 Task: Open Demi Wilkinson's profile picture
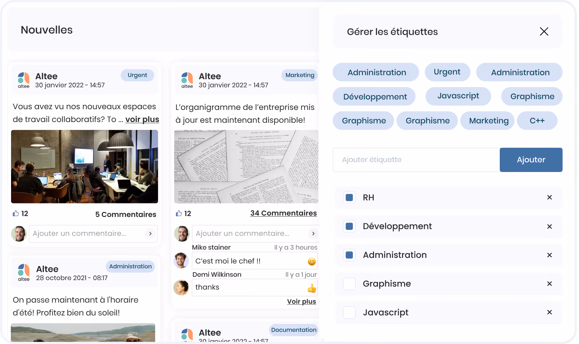tap(181, 288)
